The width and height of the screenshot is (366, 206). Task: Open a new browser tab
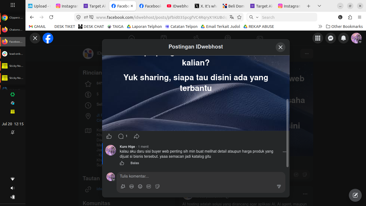coord(309,6)
